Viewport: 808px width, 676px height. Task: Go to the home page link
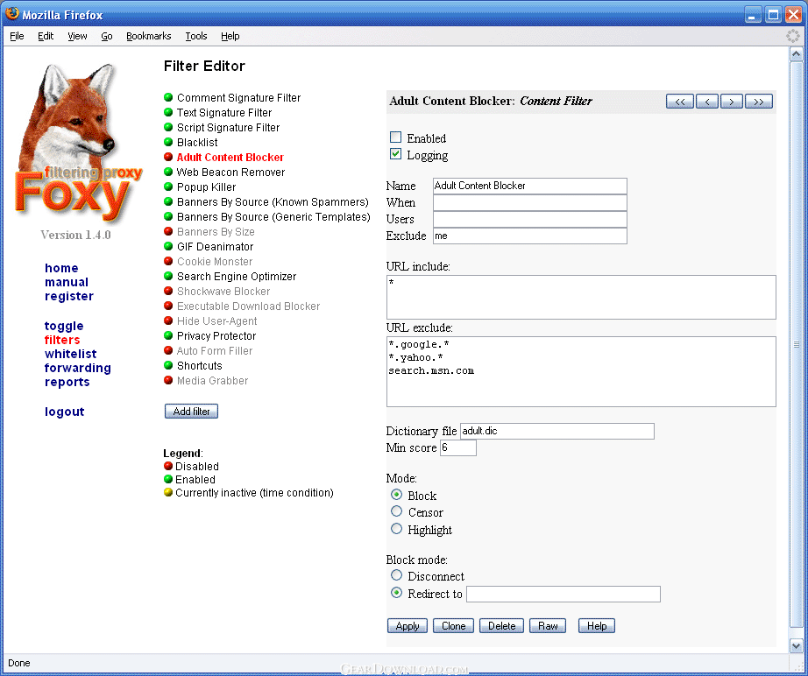coord(61,268)
